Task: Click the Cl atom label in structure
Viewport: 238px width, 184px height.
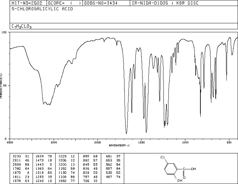Action: point(162,157)
